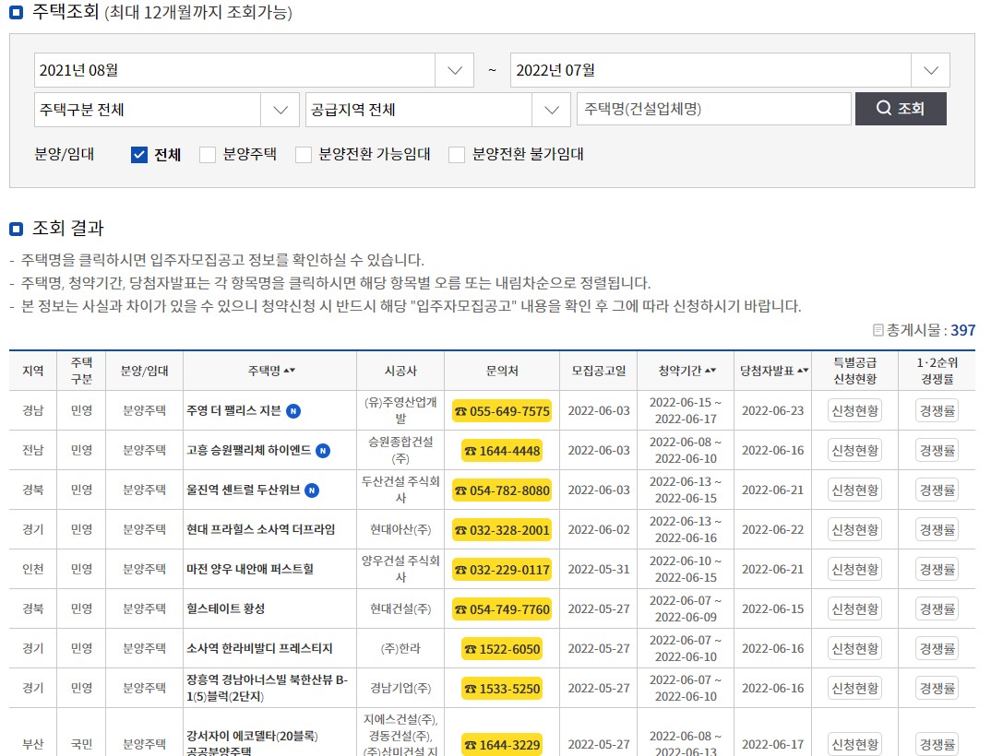Click 신청현황 for 주영 더 팰리스 지븐
The height and width of the screenshot is (756, 991).
pyautogui.click(x=855, y=411)
